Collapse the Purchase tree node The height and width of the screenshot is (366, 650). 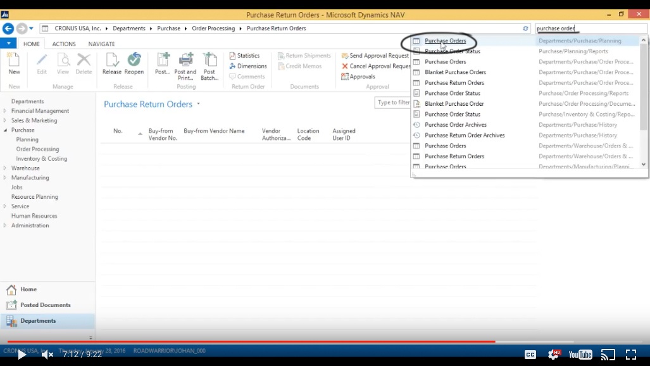(x=5, y=130)
